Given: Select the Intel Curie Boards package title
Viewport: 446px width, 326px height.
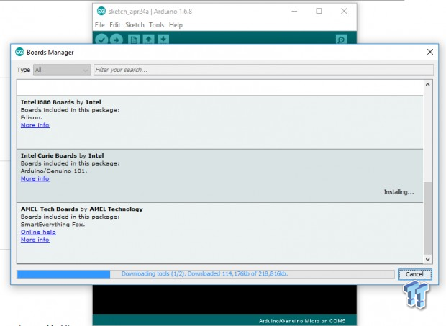Looking at the screenshot, I should click(63, 155).
